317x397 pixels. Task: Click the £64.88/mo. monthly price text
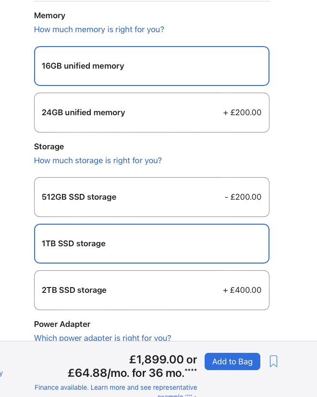[x=98, y=373]
